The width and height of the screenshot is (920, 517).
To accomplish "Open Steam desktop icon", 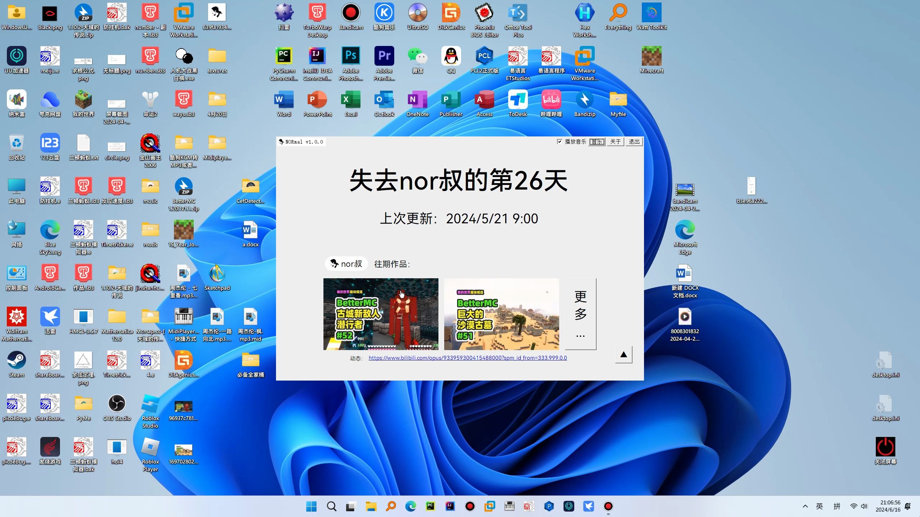I will (17, 364).
